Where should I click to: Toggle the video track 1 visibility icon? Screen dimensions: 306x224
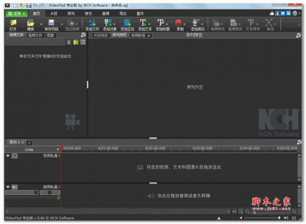(x=15, y=156)
